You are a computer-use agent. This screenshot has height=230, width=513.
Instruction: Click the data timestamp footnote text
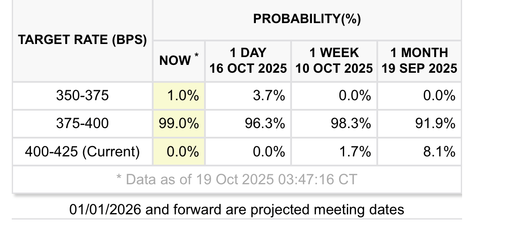236,179
